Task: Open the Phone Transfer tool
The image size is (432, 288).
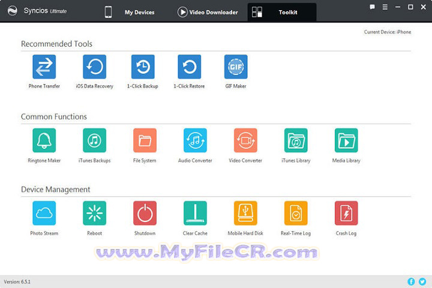Action: tap(44, 67)
